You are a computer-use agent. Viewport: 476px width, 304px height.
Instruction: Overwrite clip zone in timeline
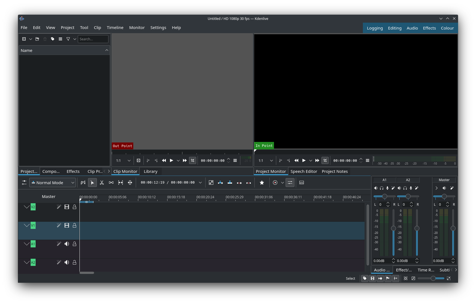pyautogui.click(x=230, y=183)
